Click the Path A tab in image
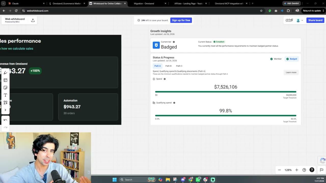The image size is (326, 183). coord(157,66)
